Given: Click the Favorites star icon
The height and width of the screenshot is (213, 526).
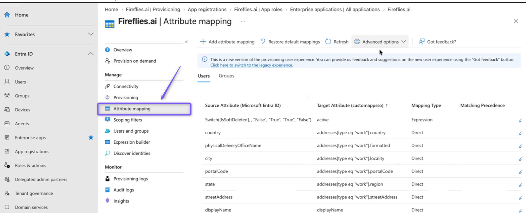Looking at the screenshot, I should [x=7, y=34].
